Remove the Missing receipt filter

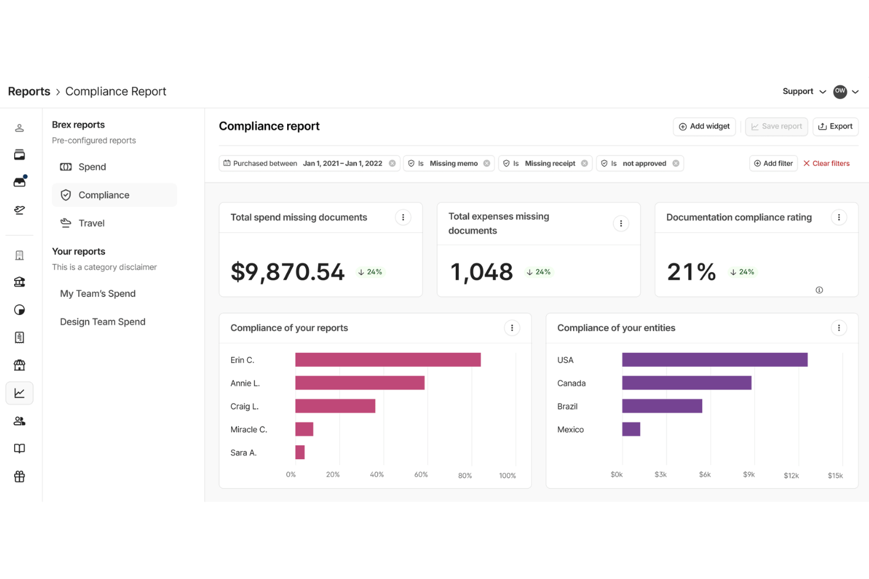pos(584,164)
